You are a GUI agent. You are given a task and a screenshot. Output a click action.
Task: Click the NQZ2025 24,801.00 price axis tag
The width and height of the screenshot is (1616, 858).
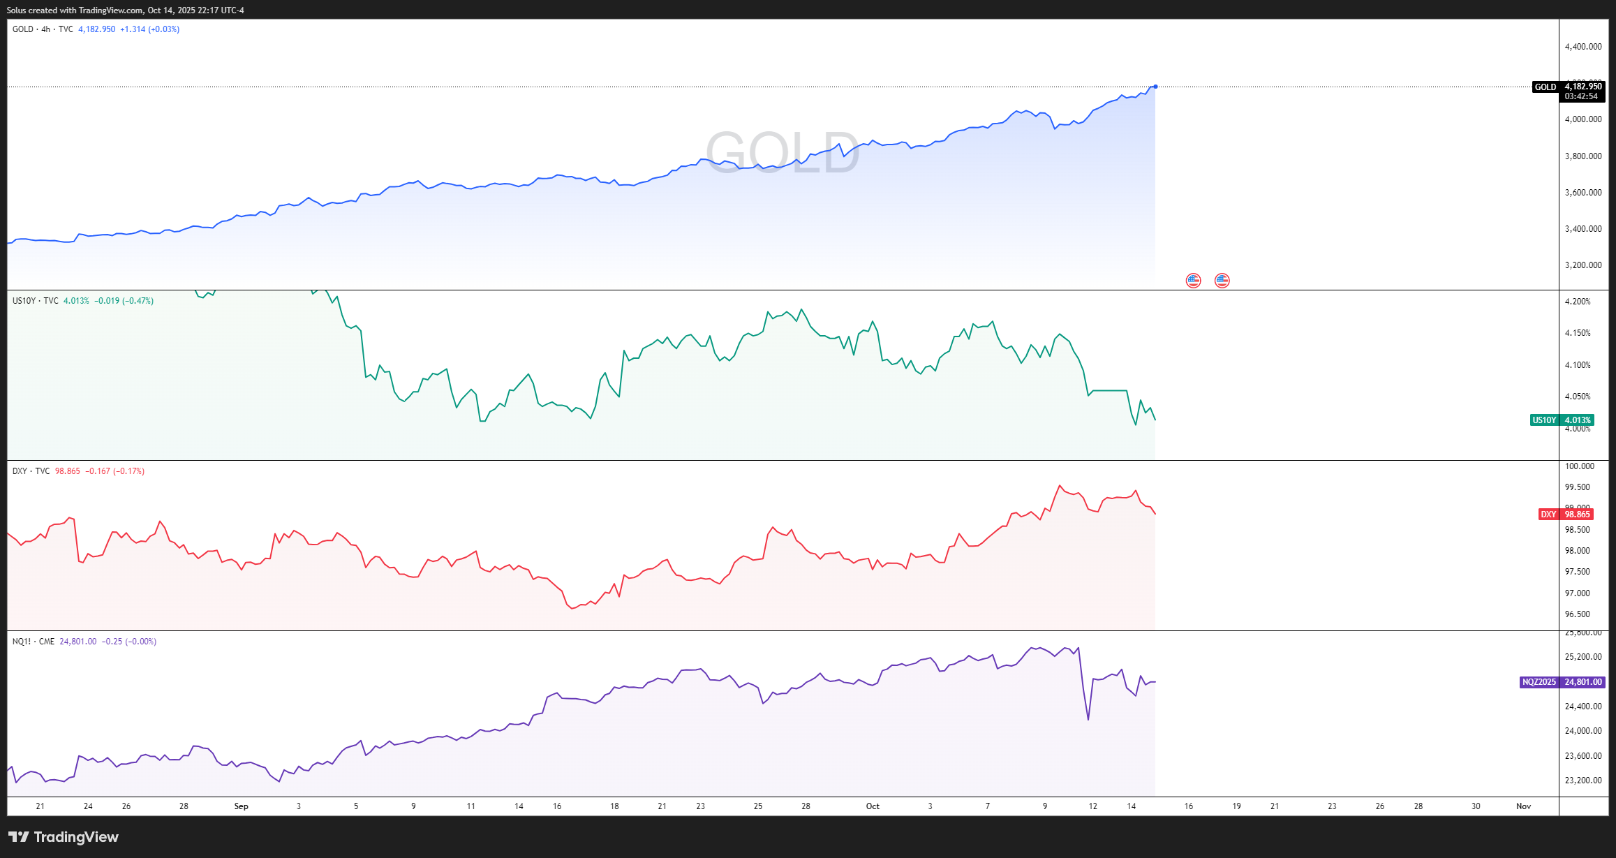[1562, 682]
